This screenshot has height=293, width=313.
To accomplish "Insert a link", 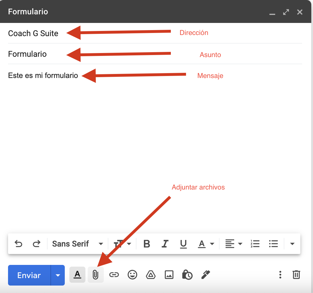I will 114,275.
